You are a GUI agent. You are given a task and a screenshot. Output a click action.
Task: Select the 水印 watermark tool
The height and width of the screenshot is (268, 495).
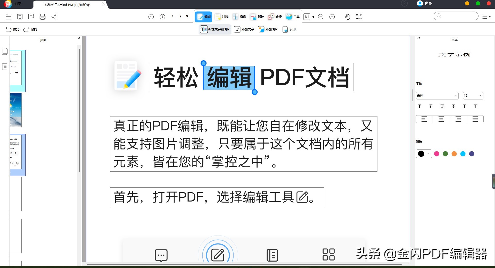pos(289,29)
